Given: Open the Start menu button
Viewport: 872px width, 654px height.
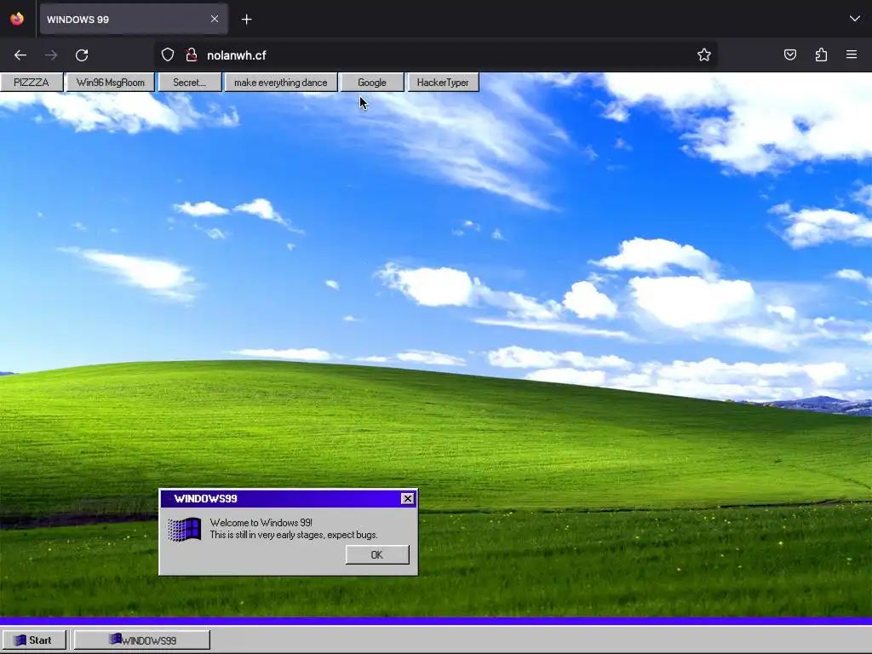Looking at the screenshot, I should [33, 640].
